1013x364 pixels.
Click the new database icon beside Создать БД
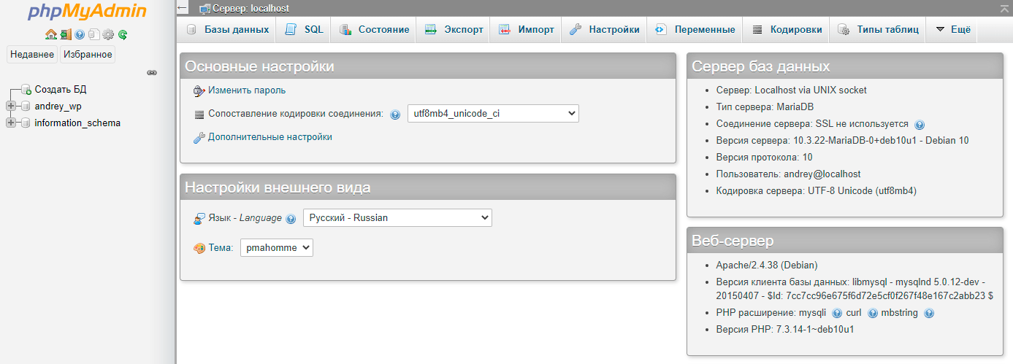[26, 90]
